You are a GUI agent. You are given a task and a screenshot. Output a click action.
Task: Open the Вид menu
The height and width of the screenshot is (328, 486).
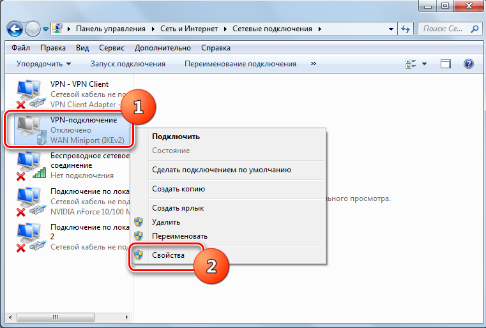point(82,48)
